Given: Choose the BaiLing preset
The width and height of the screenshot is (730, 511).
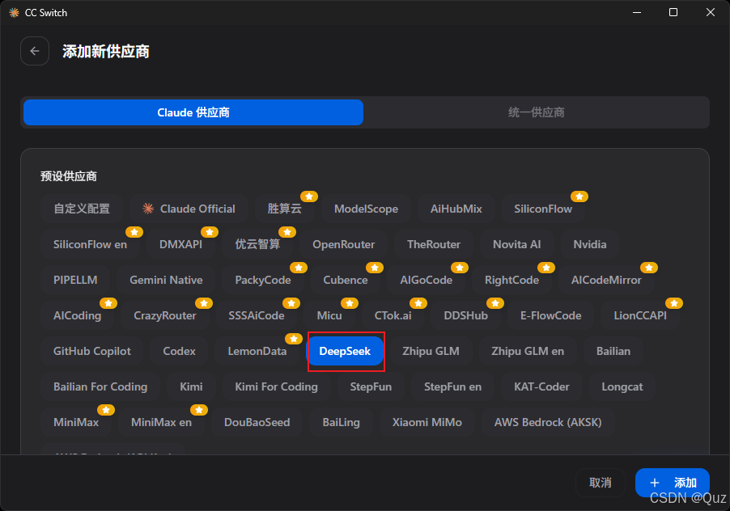Looking at the screenshot, I should click(x=341, y=423).
